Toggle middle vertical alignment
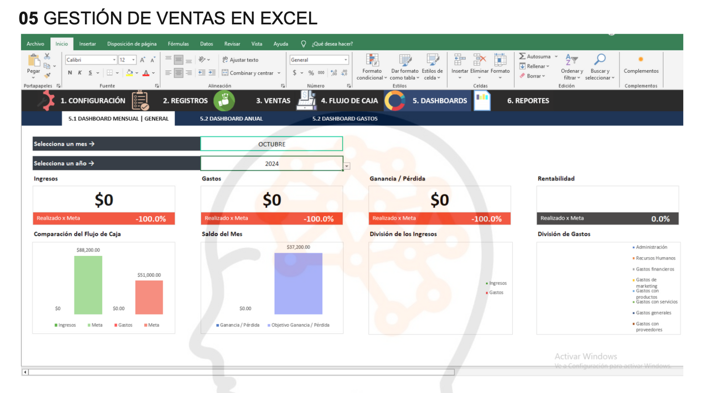The height and width of the screenshot is (393, 701). coord(179,60)
